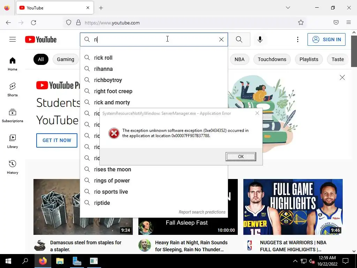This screenshot has width=357, height=268.
Task: Start voice search with microphone icon
Action: coord(260,39)
